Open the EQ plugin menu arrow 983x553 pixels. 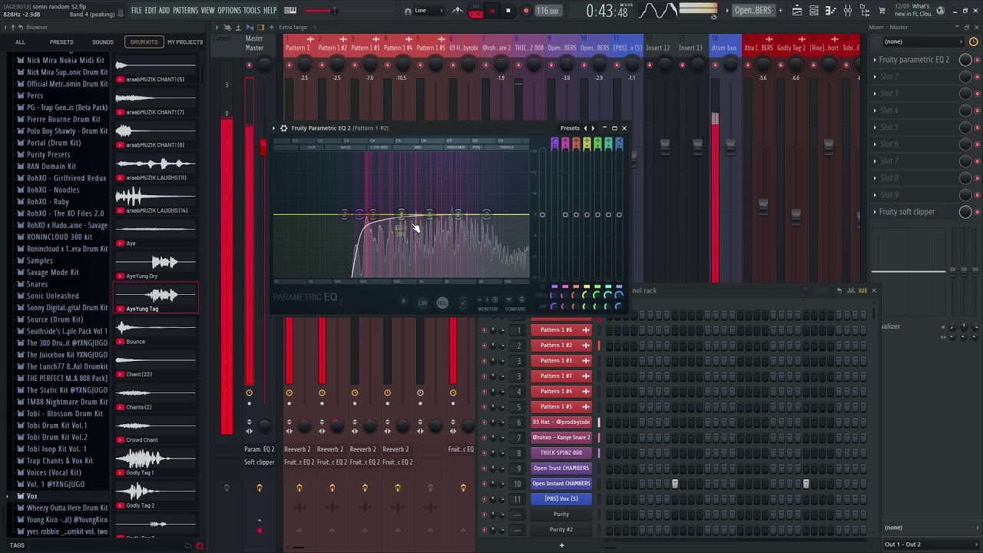click(x=275, y=128)
